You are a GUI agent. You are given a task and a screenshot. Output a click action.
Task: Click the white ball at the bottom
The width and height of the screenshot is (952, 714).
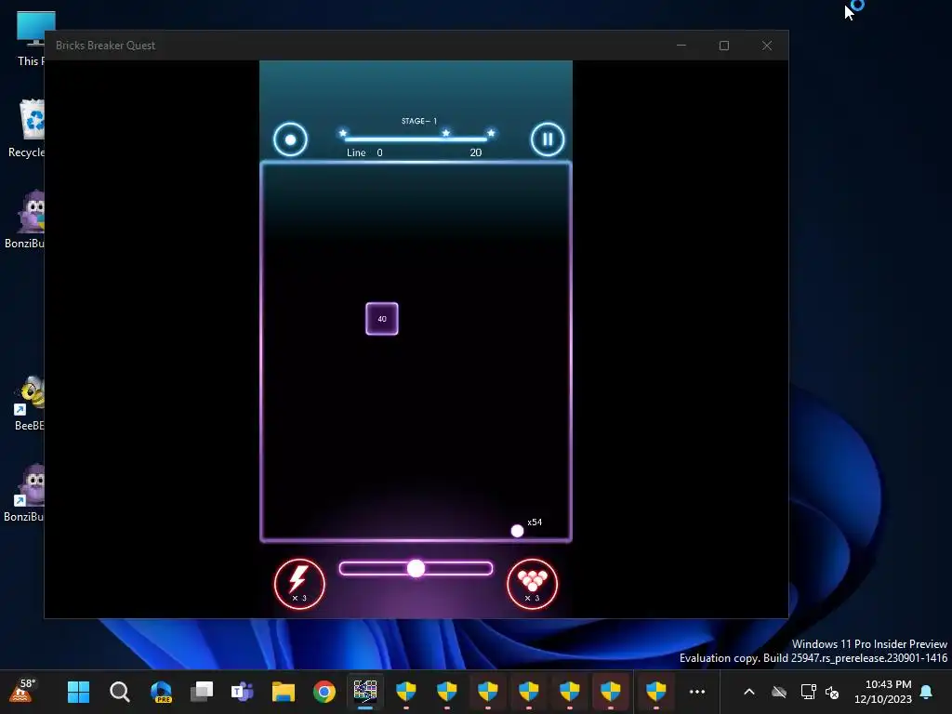[x=517, y=531]
